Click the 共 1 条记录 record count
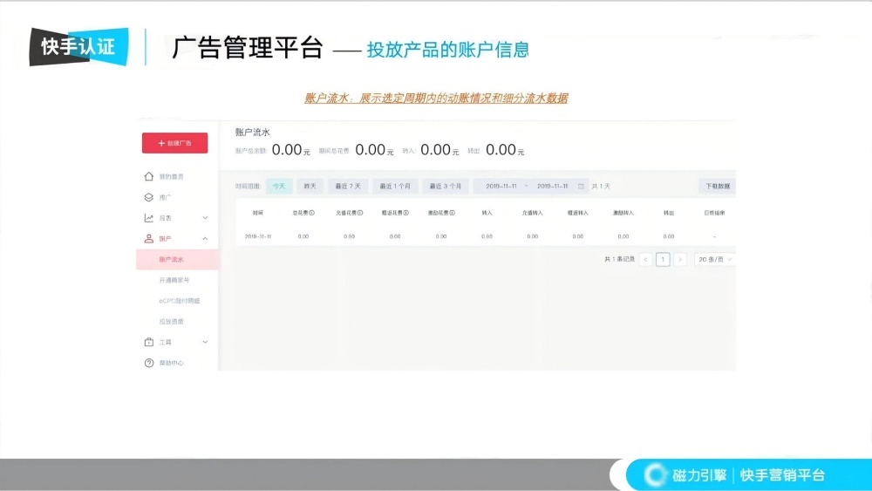This screenshot has width=872, height=491. click(619, 259)
